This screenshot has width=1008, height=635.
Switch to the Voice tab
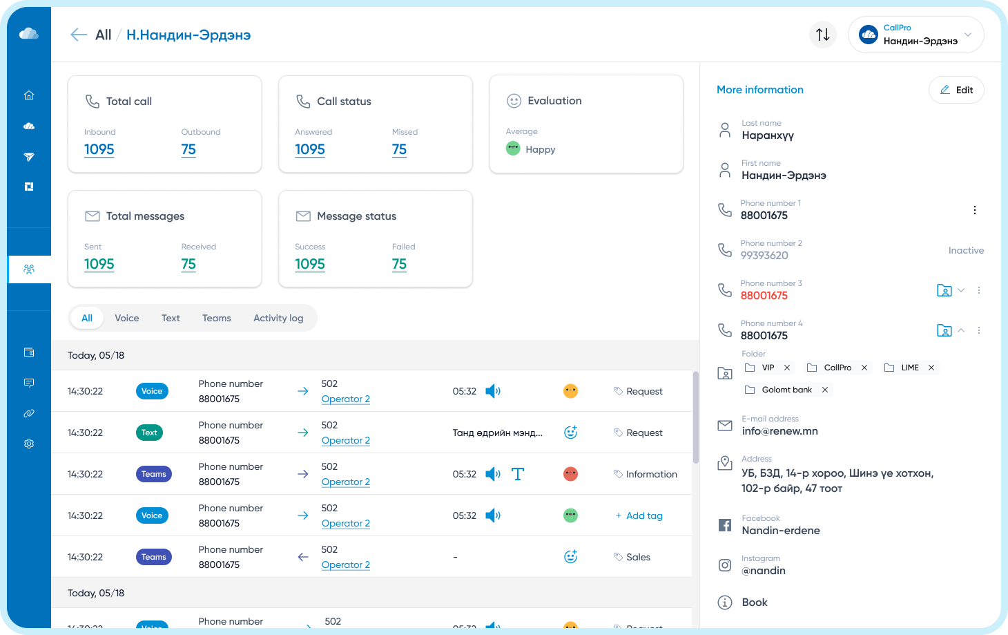point(127,318)
